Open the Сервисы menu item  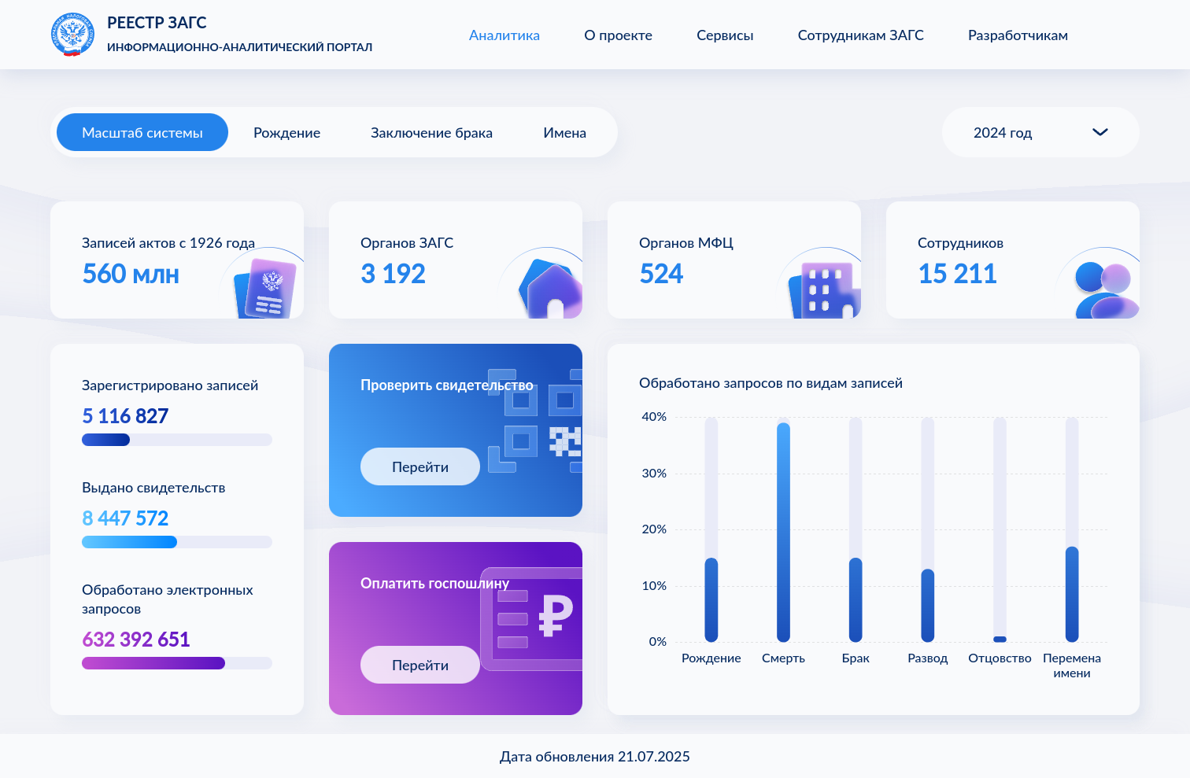pos(725,35)
